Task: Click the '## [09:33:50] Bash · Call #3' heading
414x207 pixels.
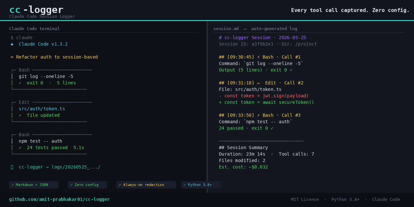Action: point(260,115)
